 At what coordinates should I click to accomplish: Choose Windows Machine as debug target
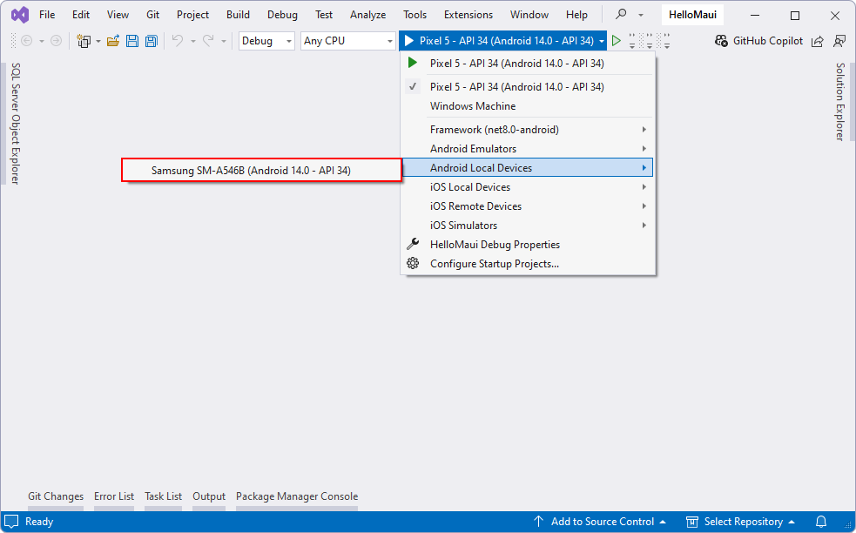[x=473, y=106]
